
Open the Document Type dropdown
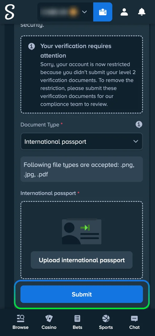pyautogui.click(x=82, y=141)
